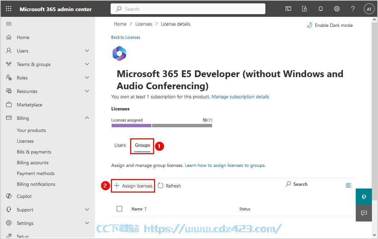378x239 pixels.
Task: Open the AT account avatar
Action: pyautogui.click(x=369, y=9)
